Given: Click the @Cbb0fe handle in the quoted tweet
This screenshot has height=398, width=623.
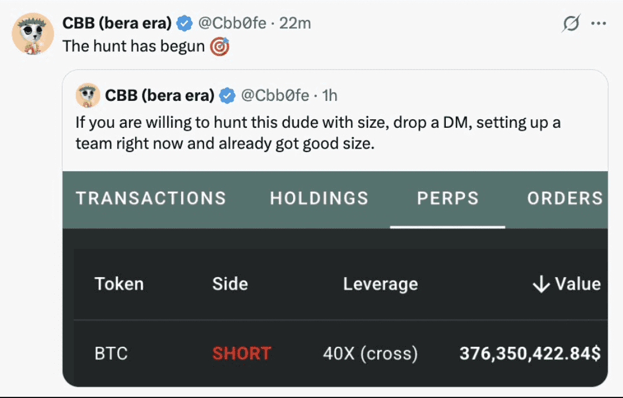Looking at the screenshot, I should click(275, 96).
